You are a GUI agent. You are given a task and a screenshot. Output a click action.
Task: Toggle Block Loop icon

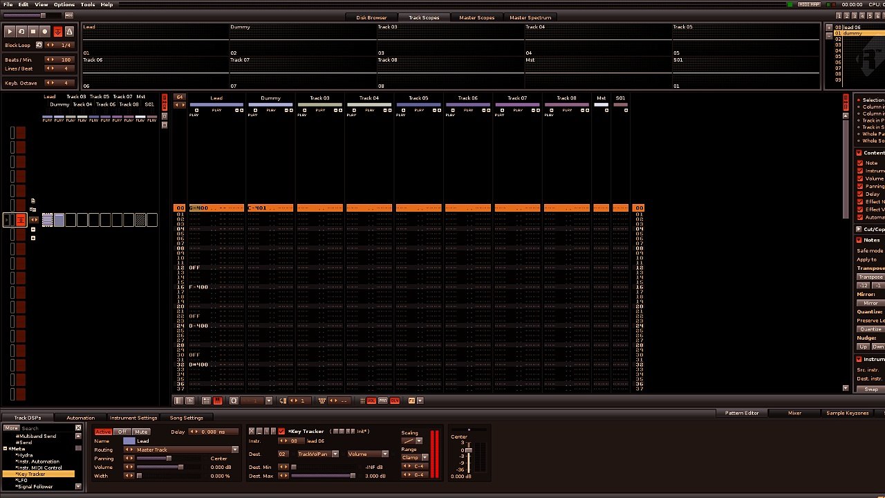click(x=39, y=45)
